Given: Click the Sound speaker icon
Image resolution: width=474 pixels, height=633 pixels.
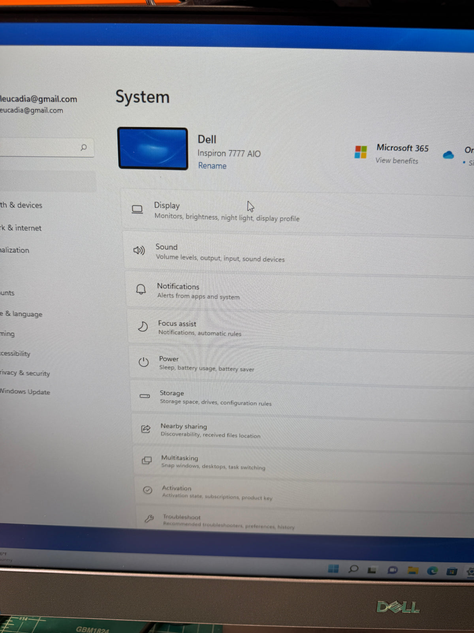Looking at the screenshot, I should click(x=139, y=250).
